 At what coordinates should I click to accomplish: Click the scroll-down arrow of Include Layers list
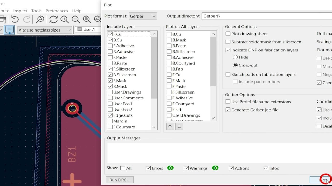click(x=154, y=127)
